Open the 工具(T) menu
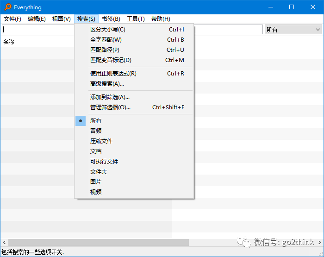 (136, 19)
